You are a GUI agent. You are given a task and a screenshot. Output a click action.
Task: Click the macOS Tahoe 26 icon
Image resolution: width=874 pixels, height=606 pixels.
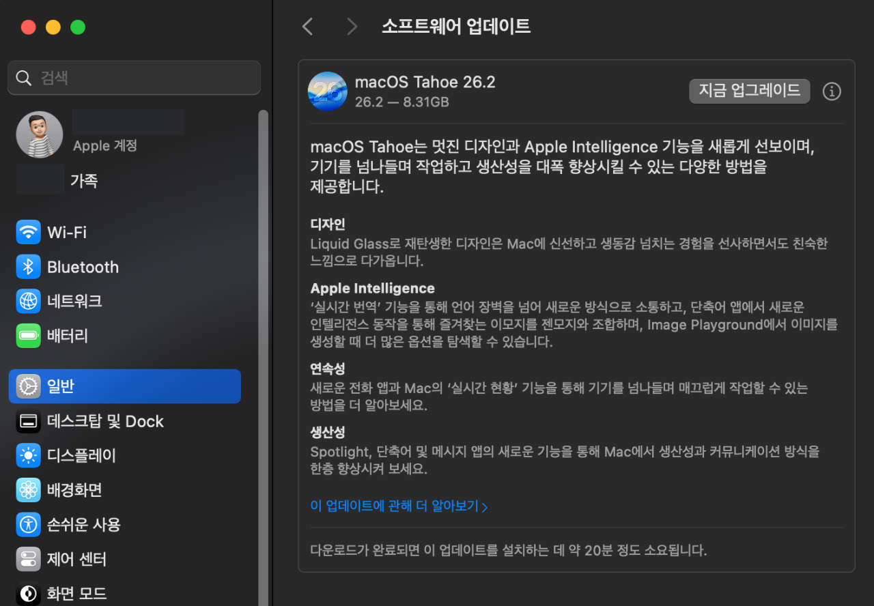[327, 91]
